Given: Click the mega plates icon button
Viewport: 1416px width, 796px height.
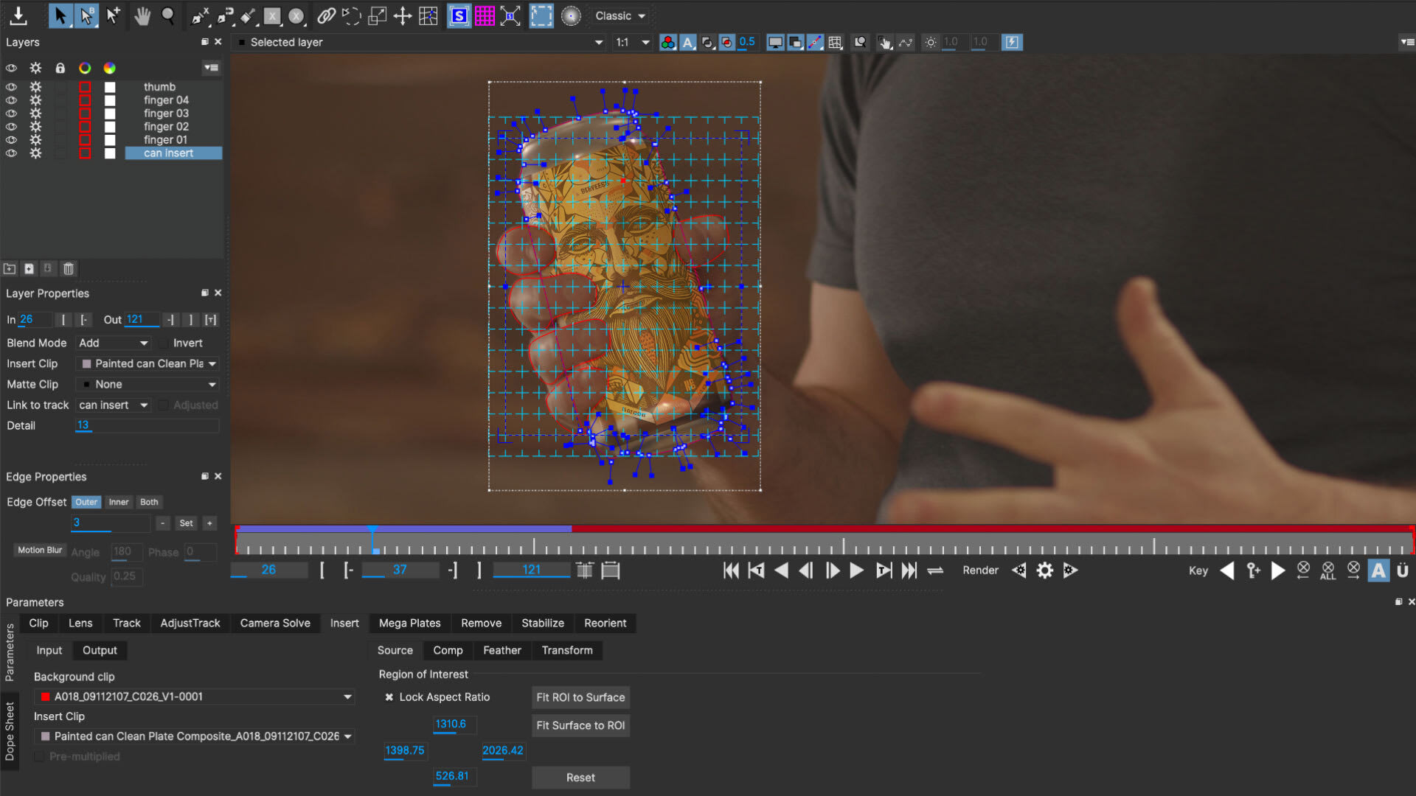Looking at the screenshot, I should tap(409, 622).
